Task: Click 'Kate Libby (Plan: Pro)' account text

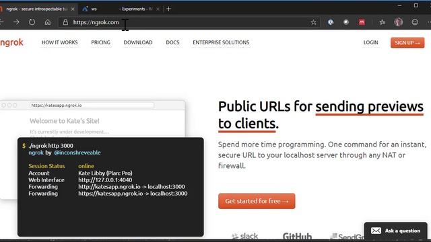Action: coord(105,173)
